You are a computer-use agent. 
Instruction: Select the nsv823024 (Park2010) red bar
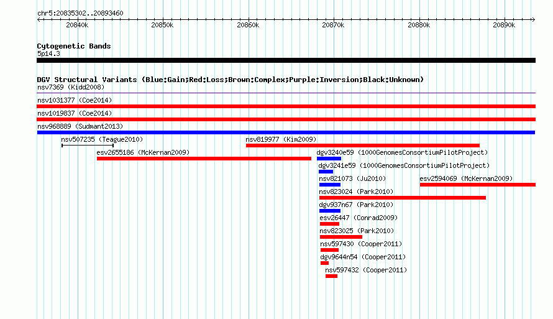click(403, 198)
